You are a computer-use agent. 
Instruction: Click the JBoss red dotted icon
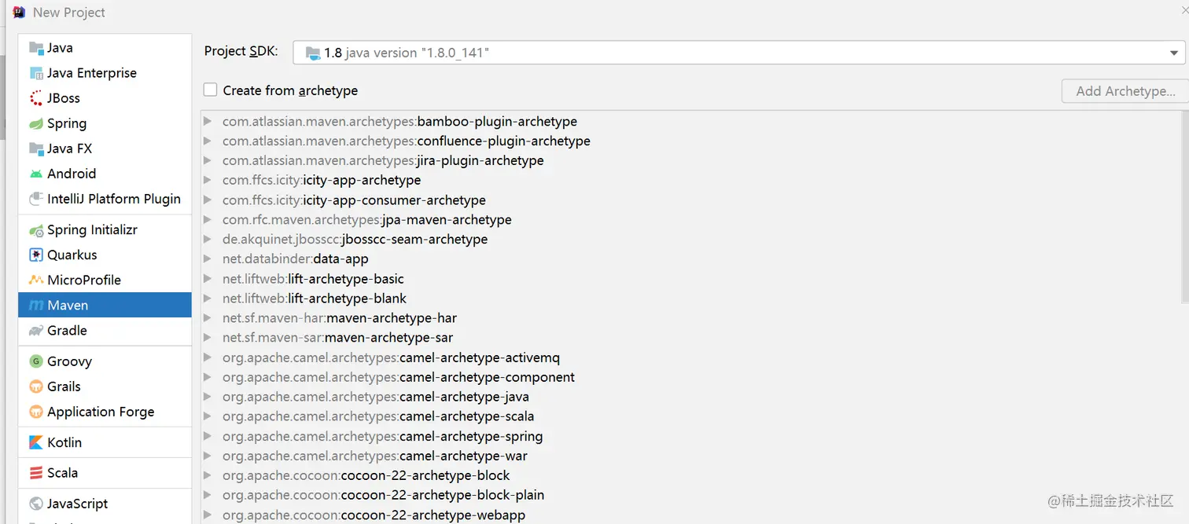36,98
